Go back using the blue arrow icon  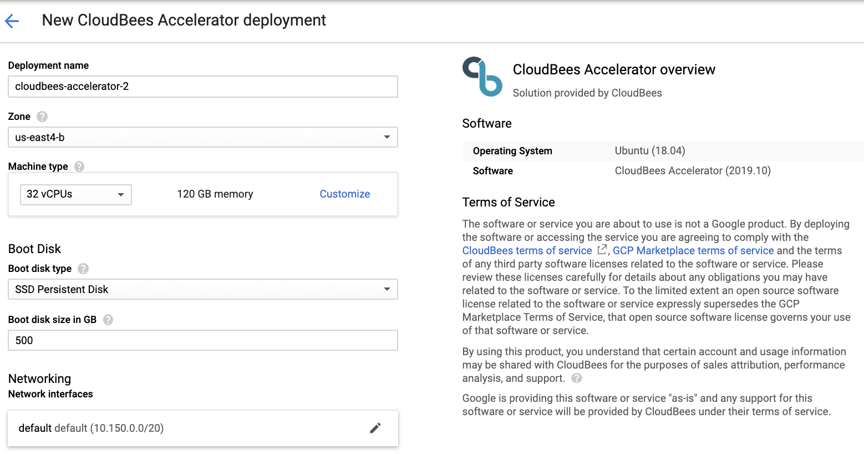click(12, 21)
